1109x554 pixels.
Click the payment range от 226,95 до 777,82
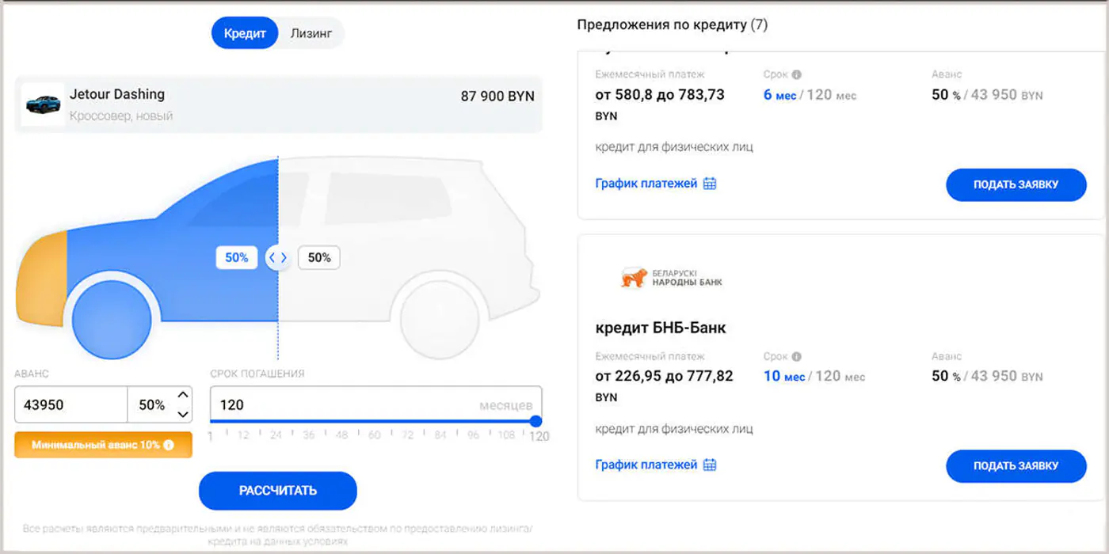(x=664, y=376)
